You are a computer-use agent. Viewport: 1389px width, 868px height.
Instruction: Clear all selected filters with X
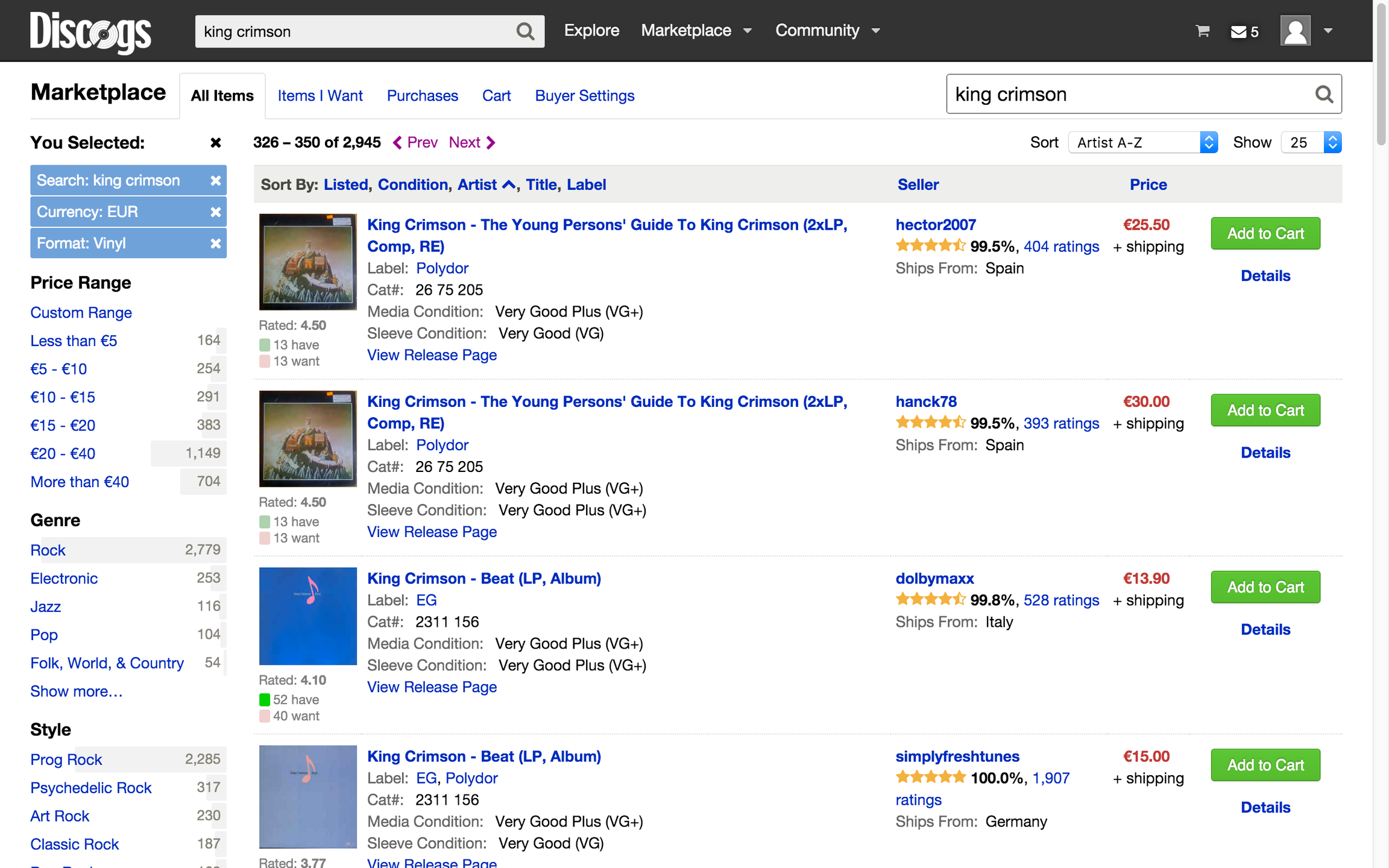coord(215,143)
